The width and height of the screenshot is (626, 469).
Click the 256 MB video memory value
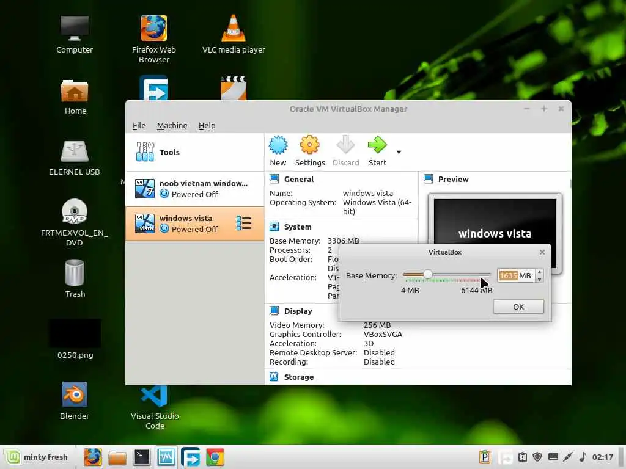[377, 325]
